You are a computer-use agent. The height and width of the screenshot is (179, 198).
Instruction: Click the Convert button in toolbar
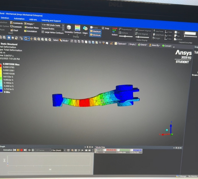coord(168,46)
